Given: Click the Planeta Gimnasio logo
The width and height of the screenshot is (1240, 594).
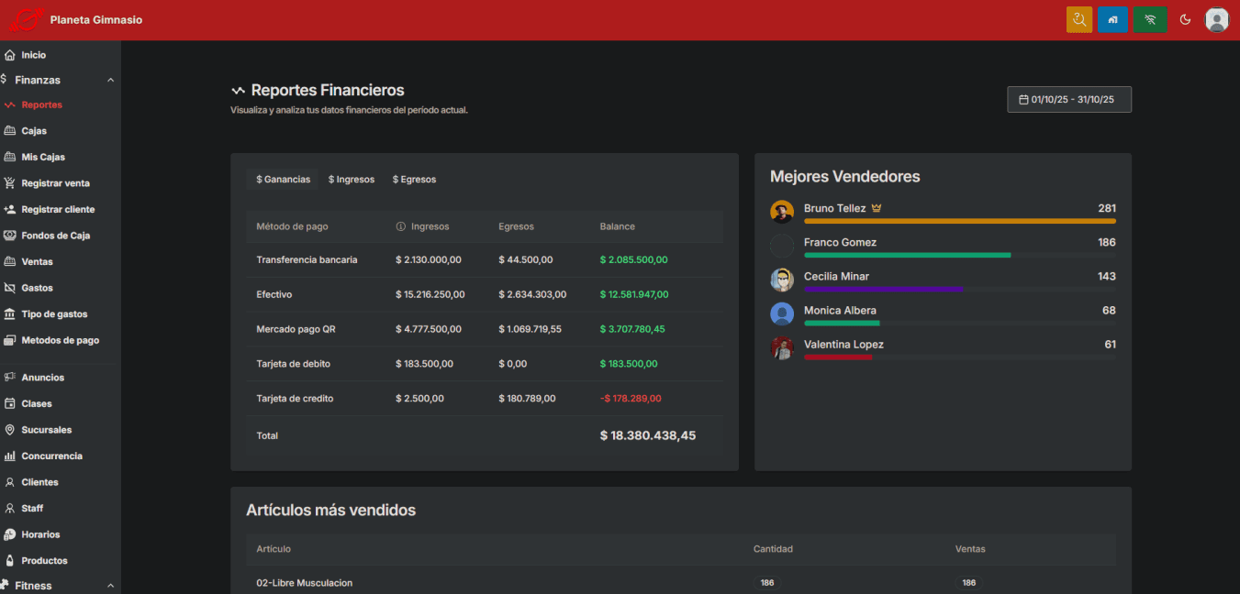Looking at the screenshot, I should pos(27,19).
